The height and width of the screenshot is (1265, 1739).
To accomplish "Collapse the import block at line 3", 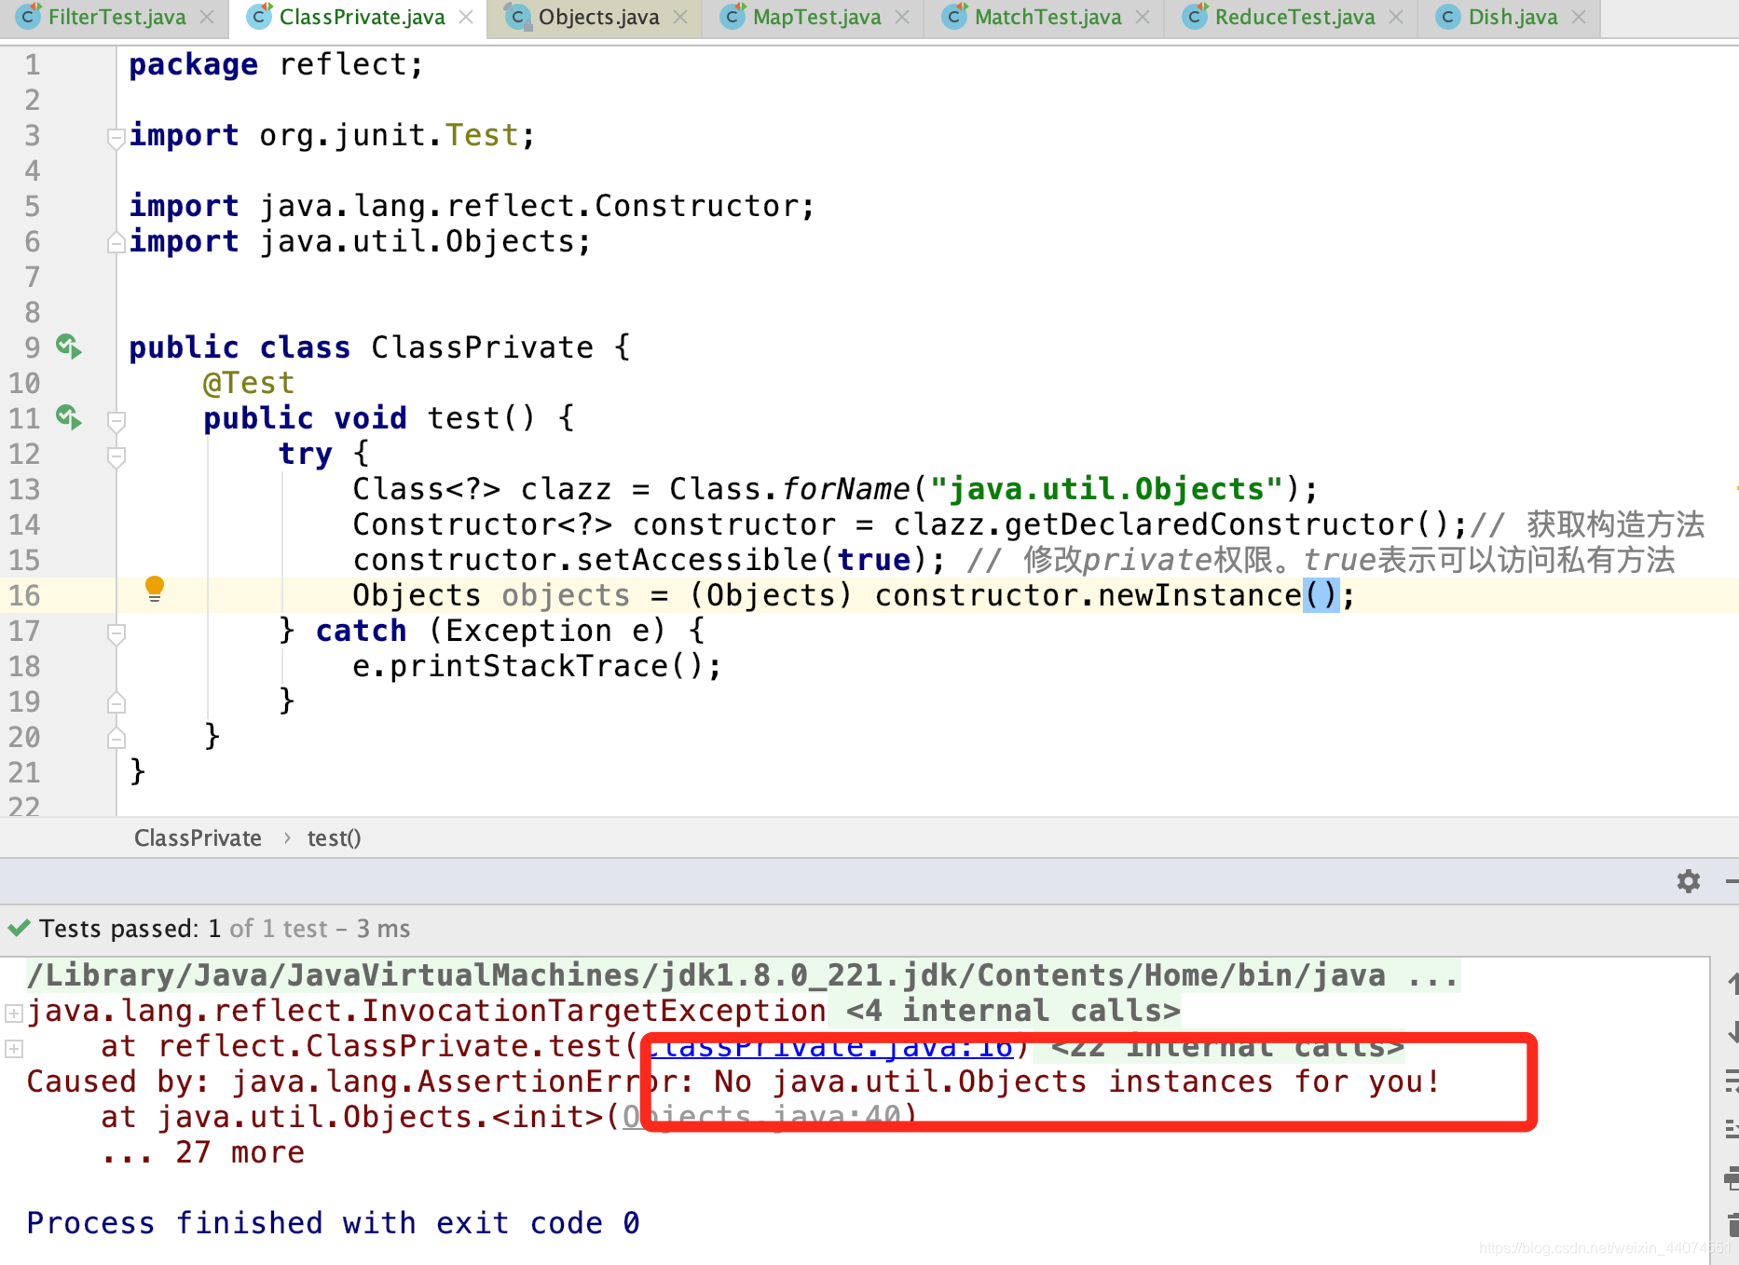I will point(116,139).
